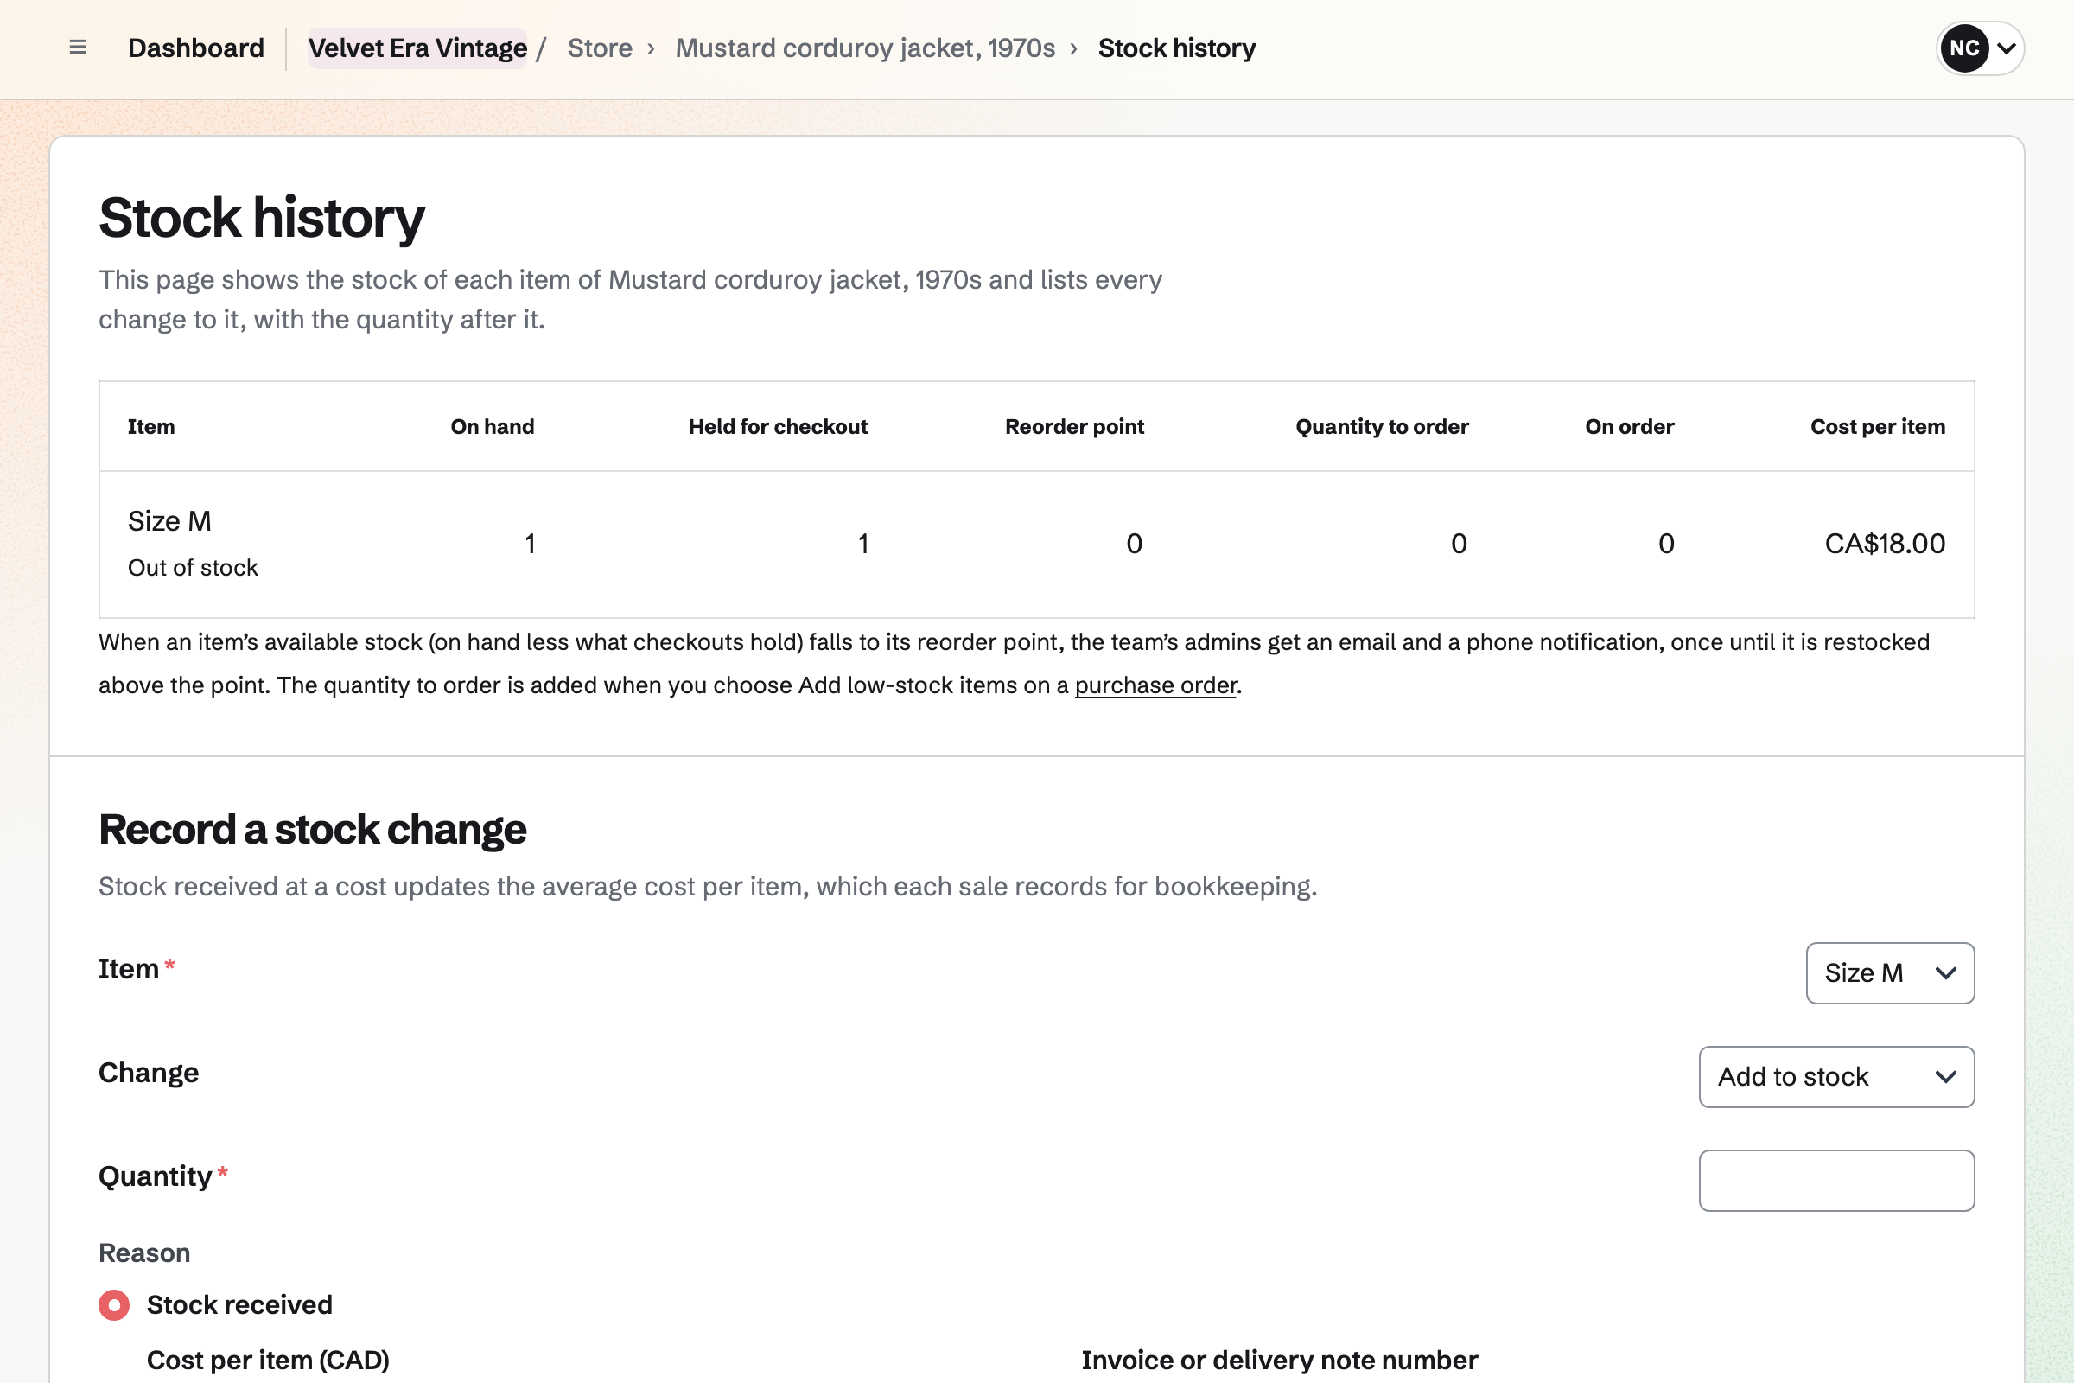
Task: Follow the purchase order link
Action: coord(1155,685)
